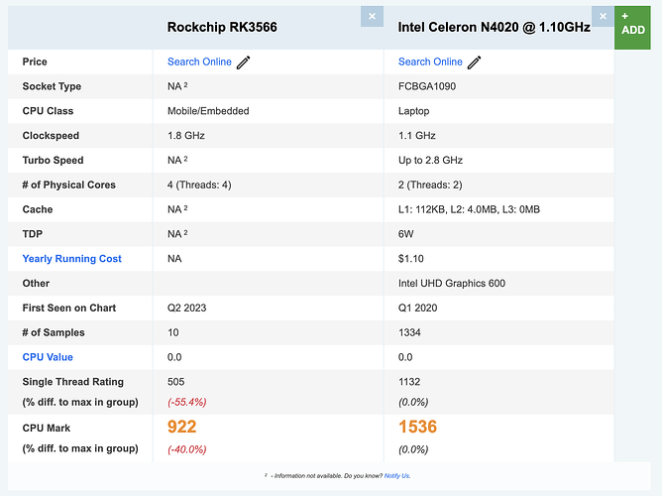Click the red (-55.4%) difference value
662x496 pixels.
click(x=187, y=402)
